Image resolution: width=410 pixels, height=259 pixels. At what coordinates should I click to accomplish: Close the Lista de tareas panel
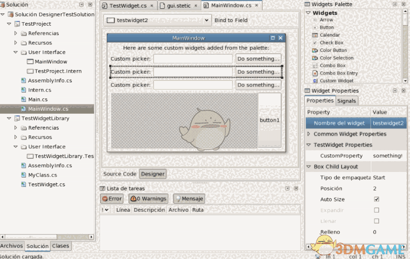point(296,188)
